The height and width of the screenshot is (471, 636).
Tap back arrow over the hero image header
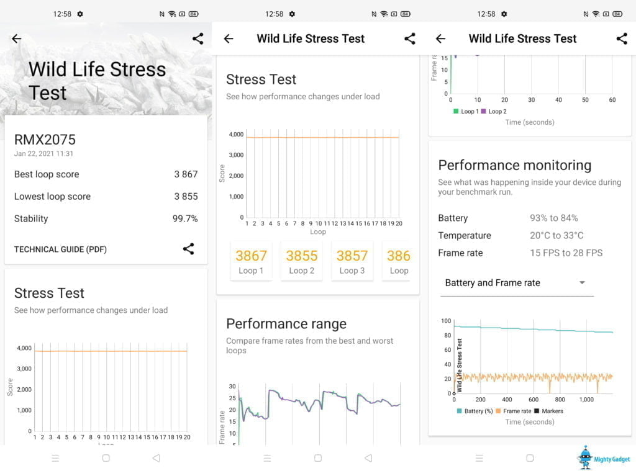pos(17,38)
